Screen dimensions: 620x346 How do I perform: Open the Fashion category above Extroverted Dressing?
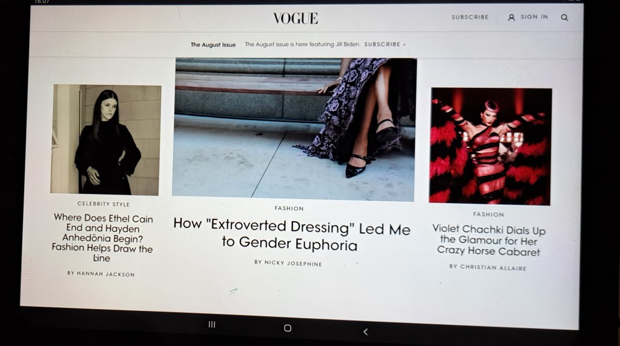289,208
